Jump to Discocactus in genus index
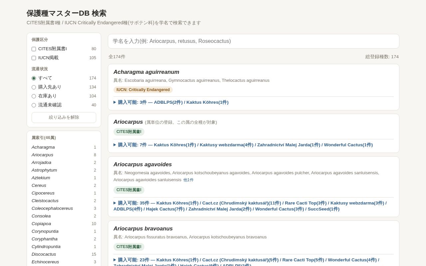This screenshot has height=266, width=426. click(64, 254)
